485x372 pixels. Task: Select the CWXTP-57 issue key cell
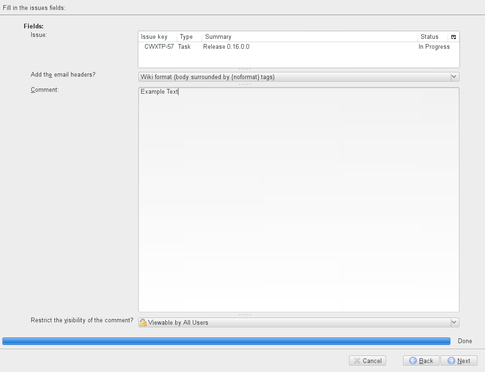coord(159,47)
